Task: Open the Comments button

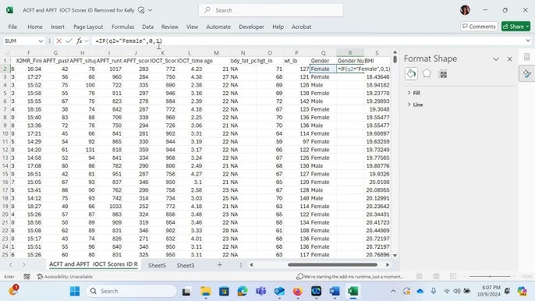Action: point(479,27)
